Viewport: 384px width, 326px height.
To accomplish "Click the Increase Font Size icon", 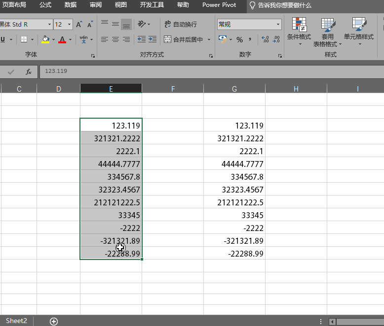I will tap(79, 24).
